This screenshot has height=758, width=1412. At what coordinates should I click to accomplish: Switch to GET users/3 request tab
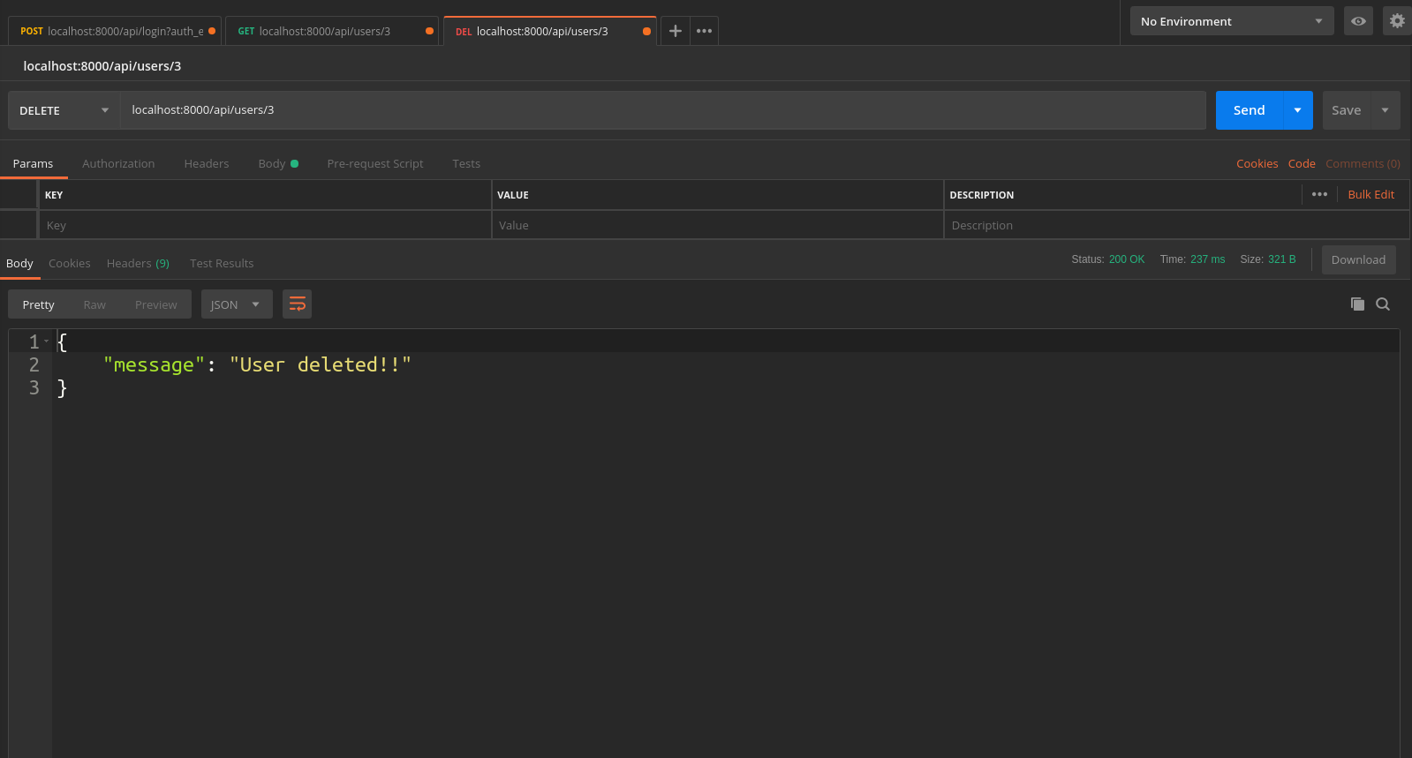332,31
